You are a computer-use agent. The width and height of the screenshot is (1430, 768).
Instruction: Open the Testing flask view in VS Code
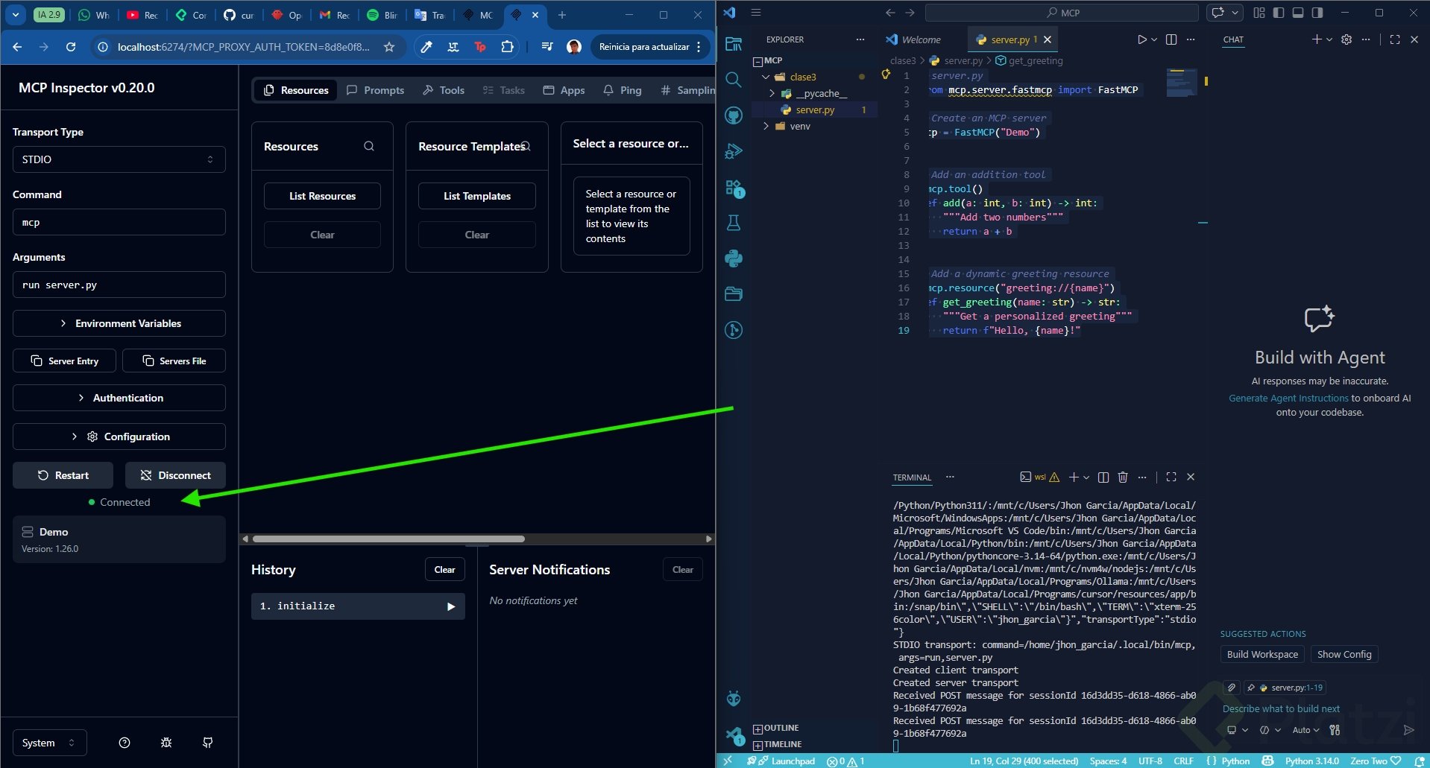[x=734, y=223]
